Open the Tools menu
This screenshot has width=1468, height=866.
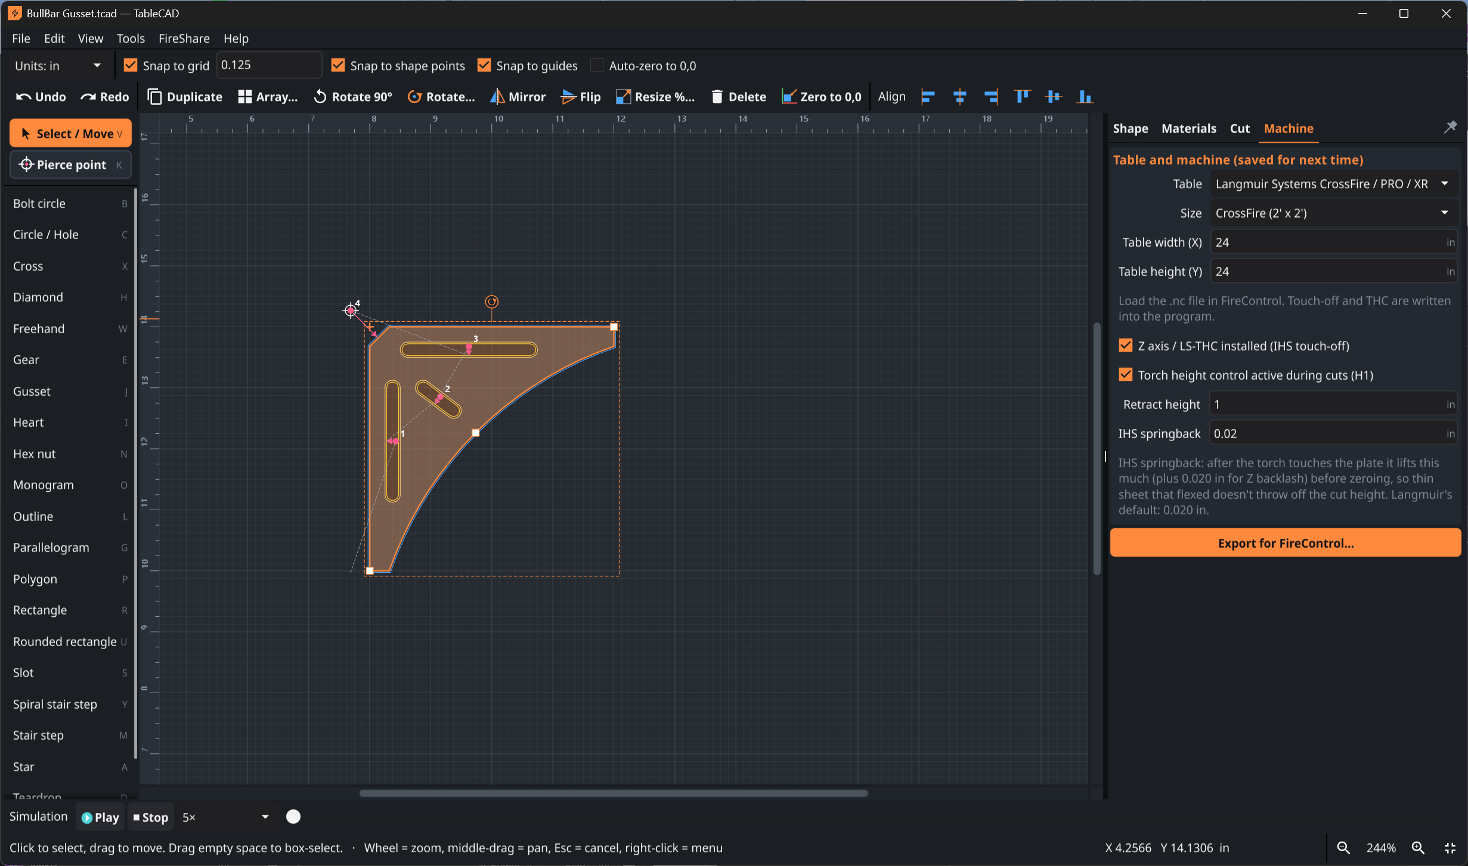click(131, 38)
